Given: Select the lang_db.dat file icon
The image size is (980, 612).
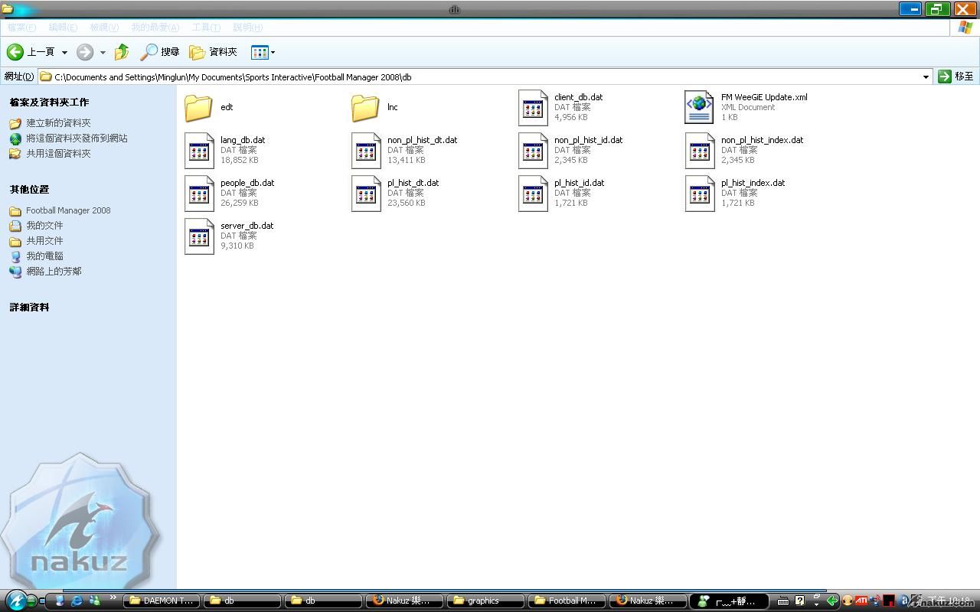Looking at the screenshot, I should pos(199,151).
